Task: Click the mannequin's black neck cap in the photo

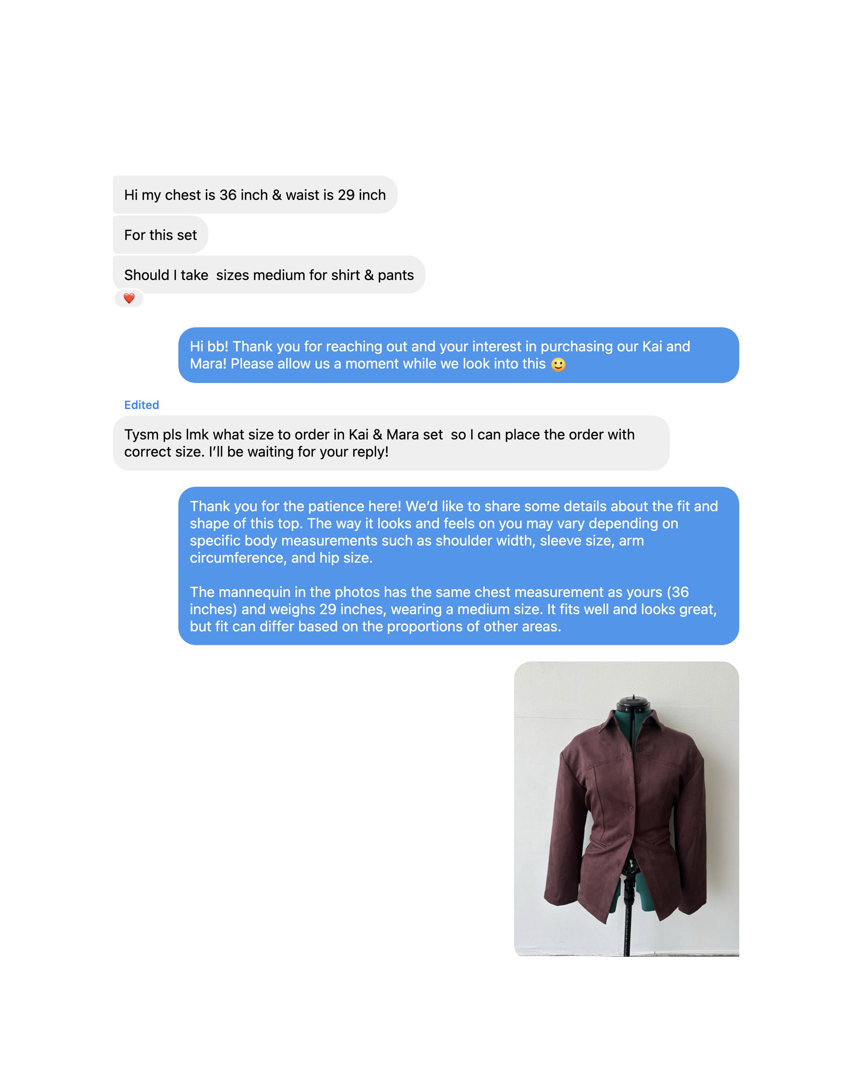Action: pos(634,704)
